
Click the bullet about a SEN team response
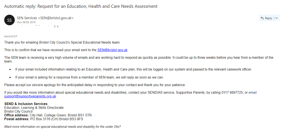coord(89,77)
